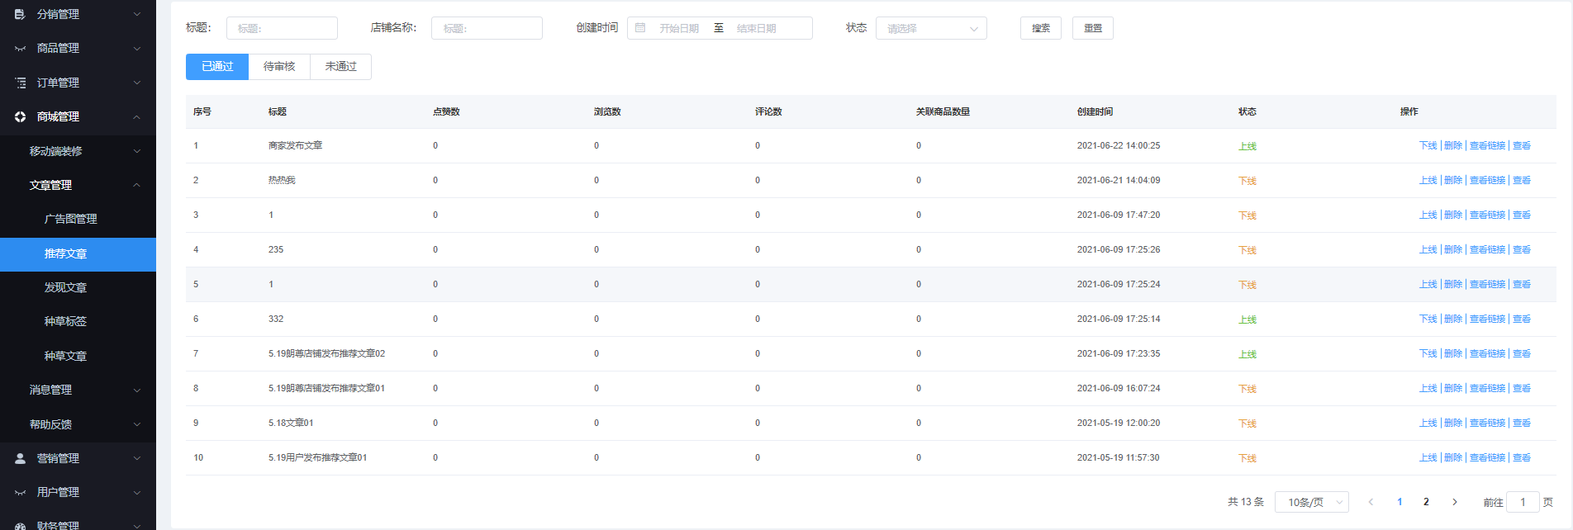Open 发现文章 in the sidebar
The height and width of the screenshot is (530, 1573).
click(x=65, y=287)
